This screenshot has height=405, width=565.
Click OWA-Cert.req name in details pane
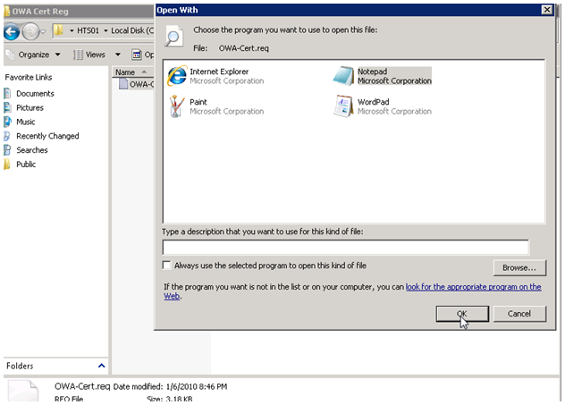pos(82,386)
